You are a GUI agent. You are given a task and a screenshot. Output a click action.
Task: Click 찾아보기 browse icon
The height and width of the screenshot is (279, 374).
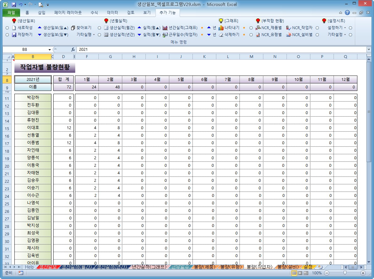[73, 28]
